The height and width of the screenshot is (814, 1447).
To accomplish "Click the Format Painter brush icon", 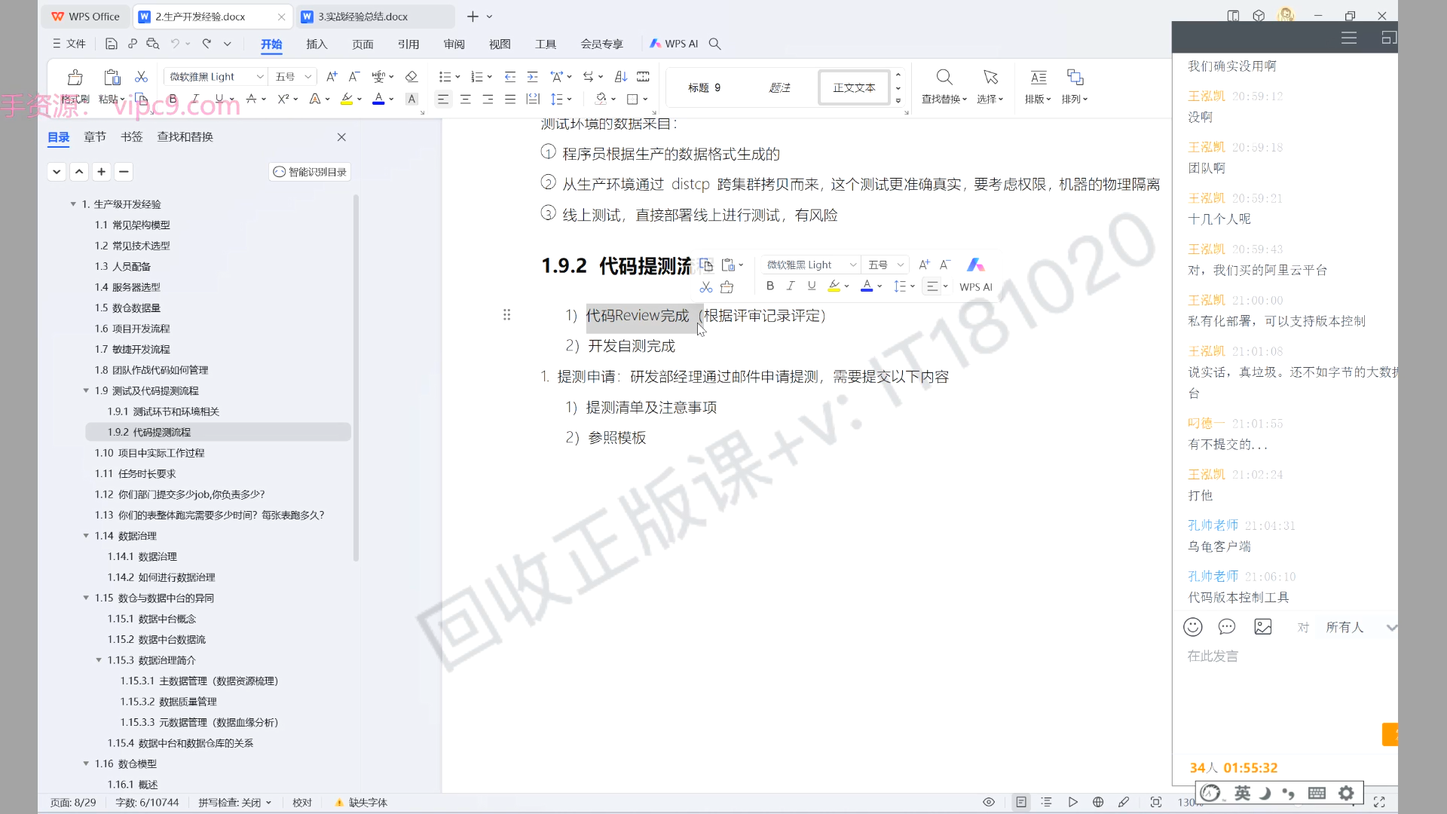I will coord(75,78).
